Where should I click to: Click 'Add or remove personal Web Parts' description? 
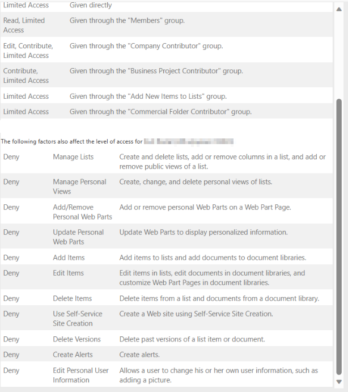pyautogui.click(x=205, y=207)
